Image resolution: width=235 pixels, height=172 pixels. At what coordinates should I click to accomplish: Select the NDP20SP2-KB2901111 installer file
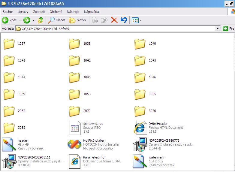[x=9, y=161]
